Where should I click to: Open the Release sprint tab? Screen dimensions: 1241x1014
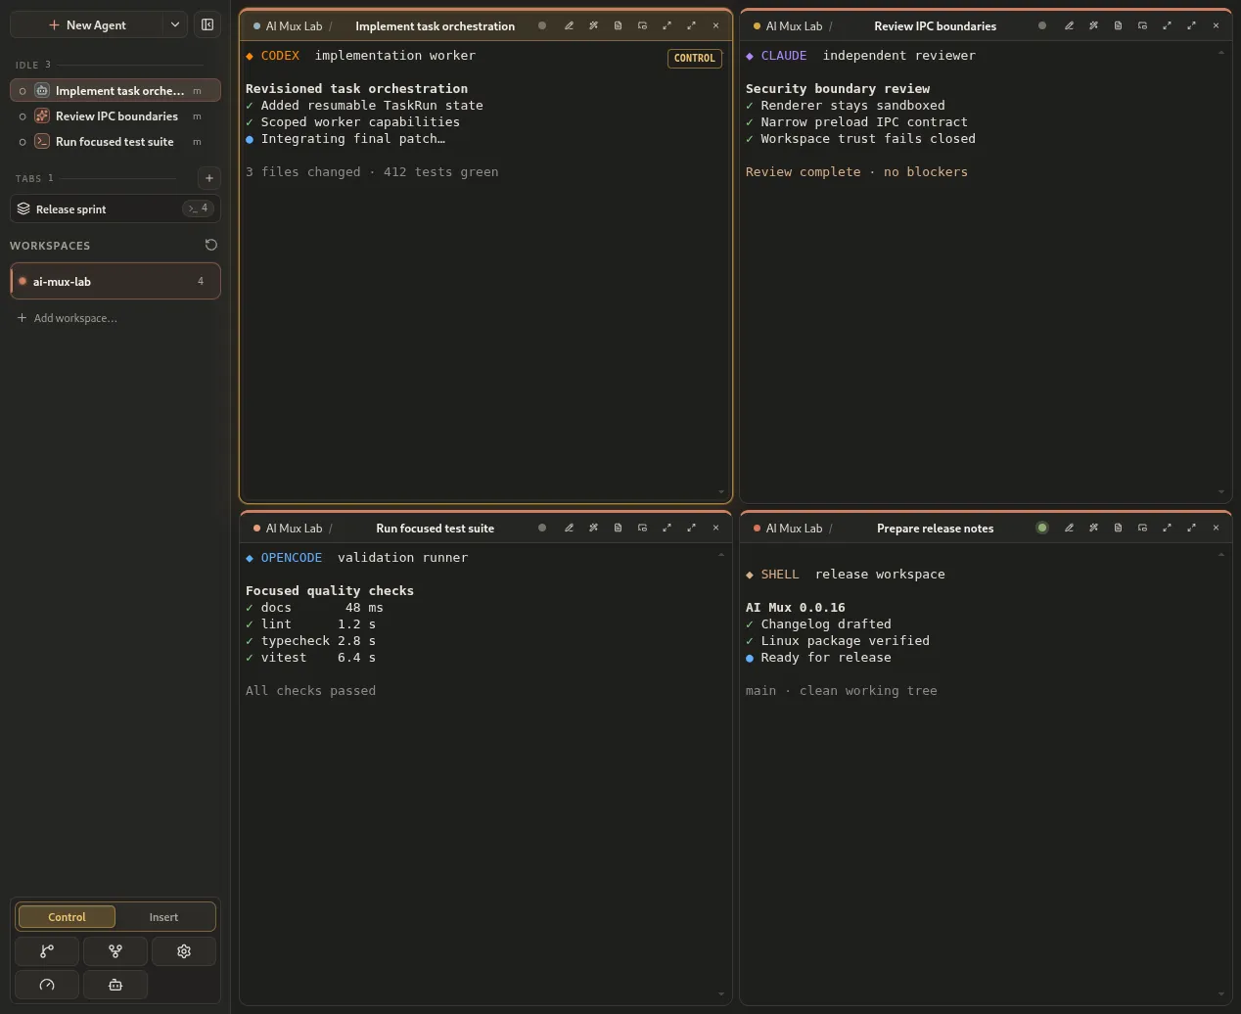(115, 208)
